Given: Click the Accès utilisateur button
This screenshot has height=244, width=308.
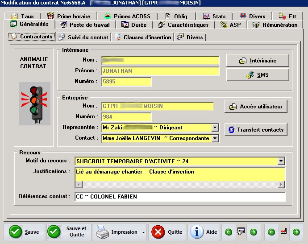Looking at the screenshot, I should tap(256, 107).
